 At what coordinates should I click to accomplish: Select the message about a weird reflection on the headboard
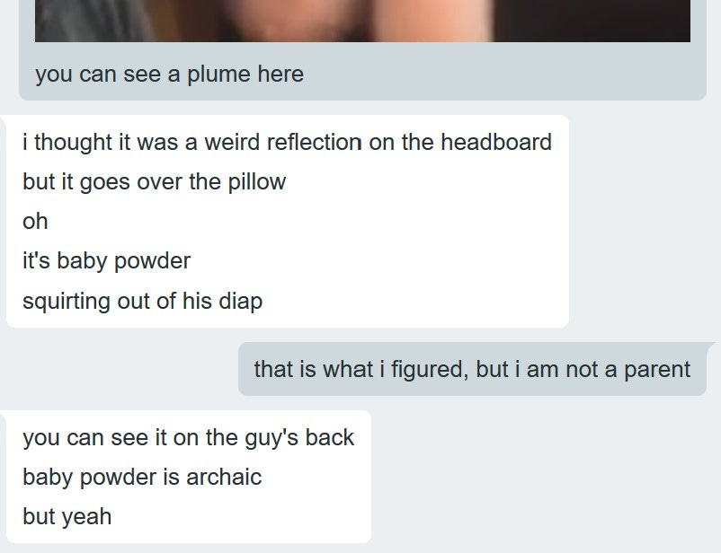tap(287, 142)
